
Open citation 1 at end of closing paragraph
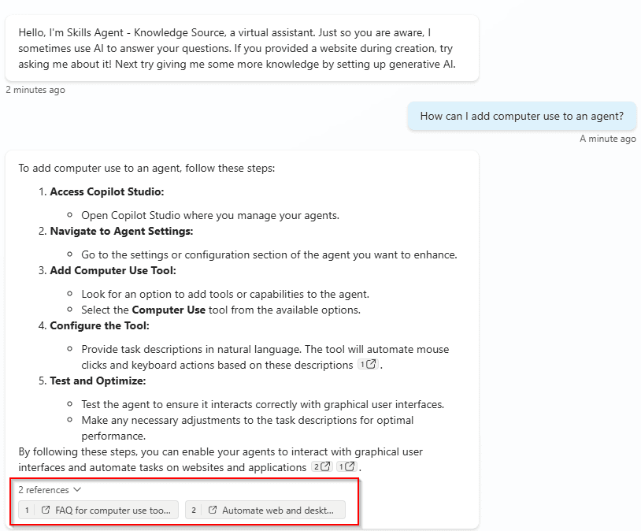coord(346,467)
